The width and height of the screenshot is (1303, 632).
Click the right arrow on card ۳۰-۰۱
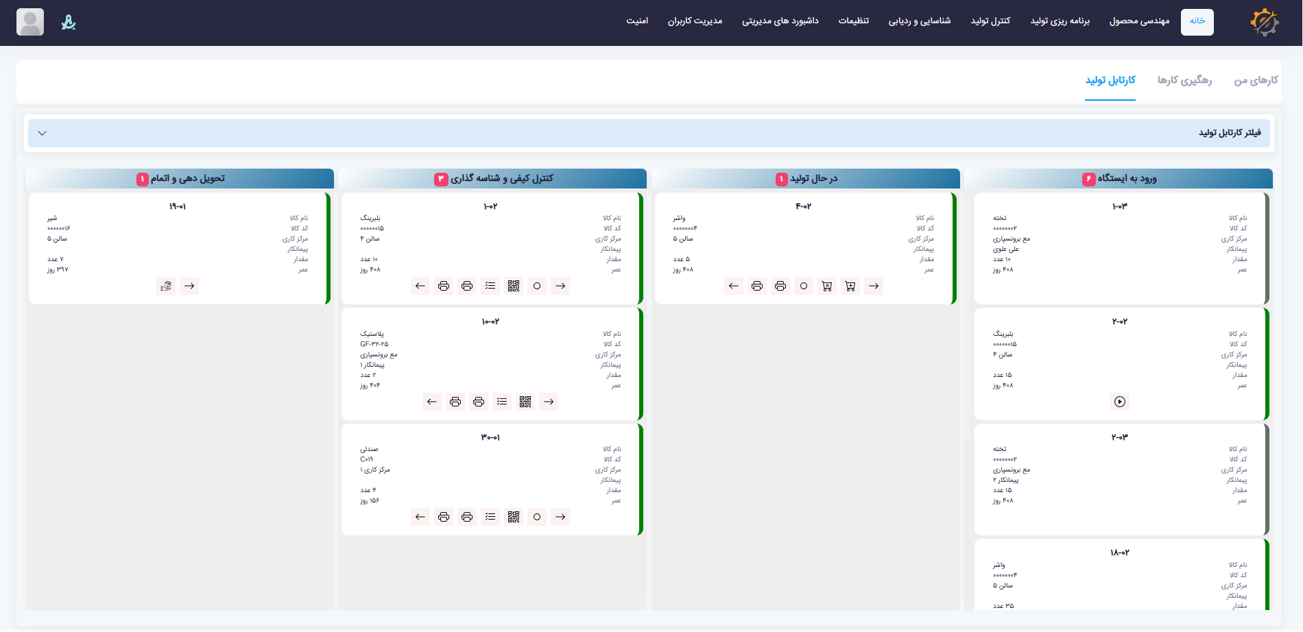[560, 517]
